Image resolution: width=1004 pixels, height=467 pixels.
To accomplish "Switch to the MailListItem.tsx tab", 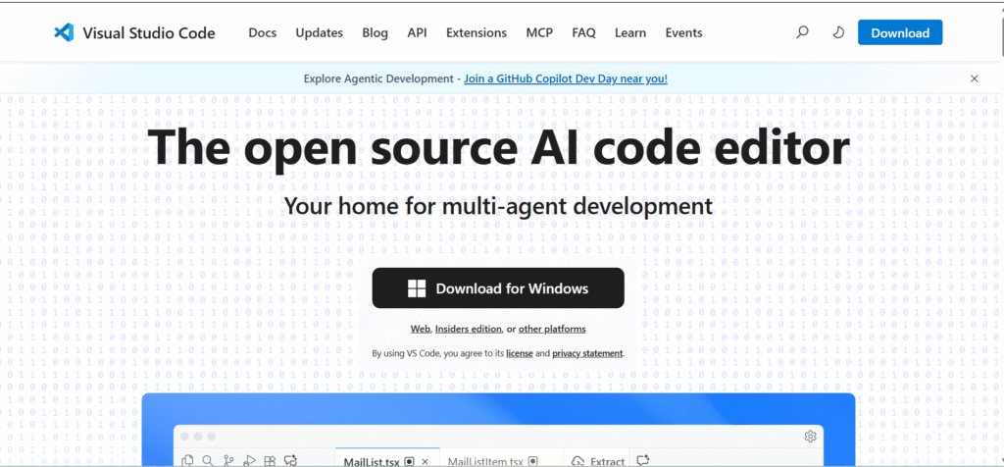I will click(x=485, y=461).
